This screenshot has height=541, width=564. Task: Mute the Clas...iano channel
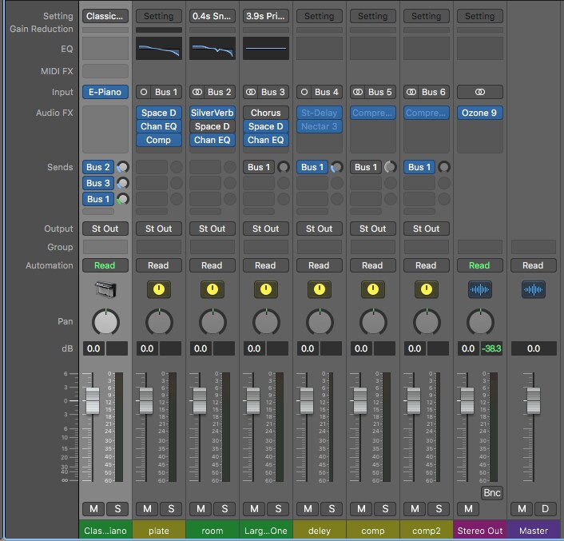[93, 508]
